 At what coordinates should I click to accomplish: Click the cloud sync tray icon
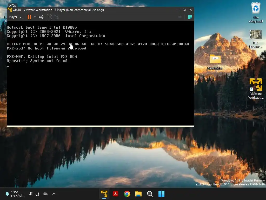45,194
